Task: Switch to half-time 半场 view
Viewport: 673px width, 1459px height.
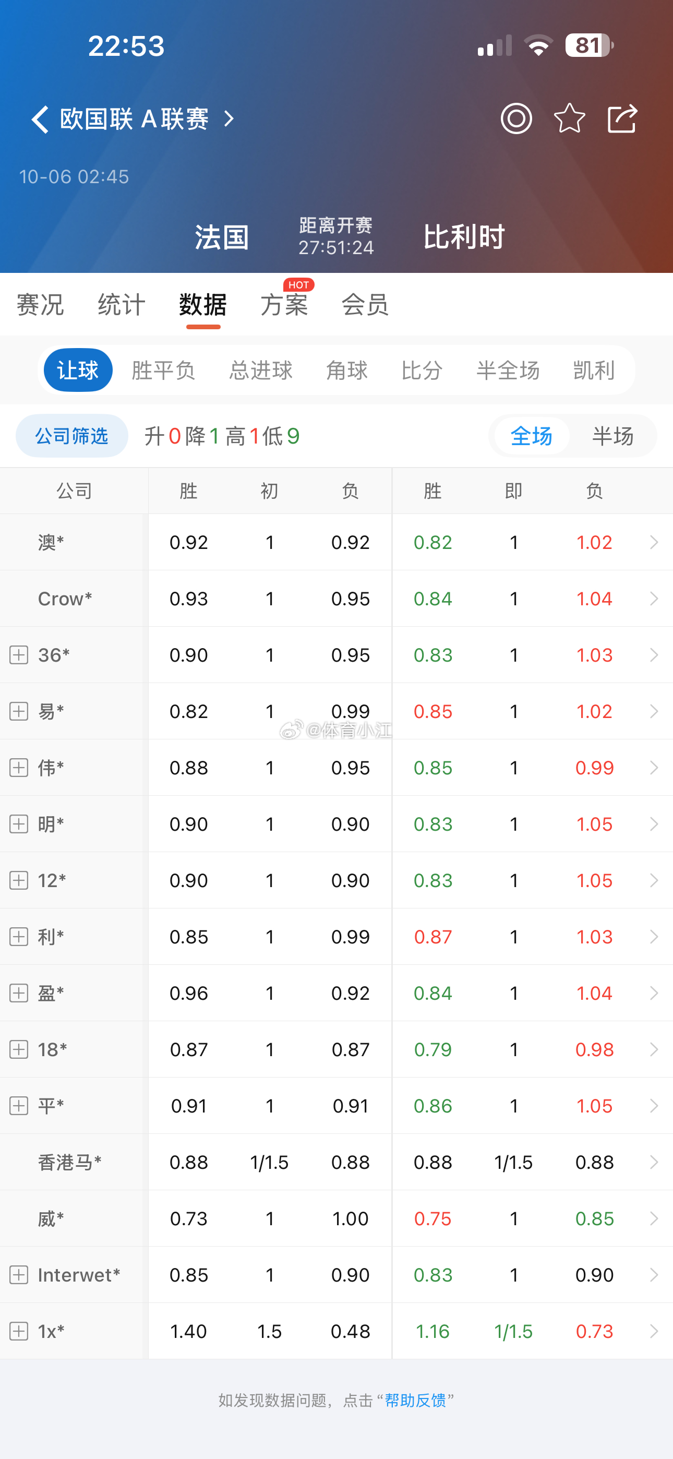Action: [x=613, y=436]
